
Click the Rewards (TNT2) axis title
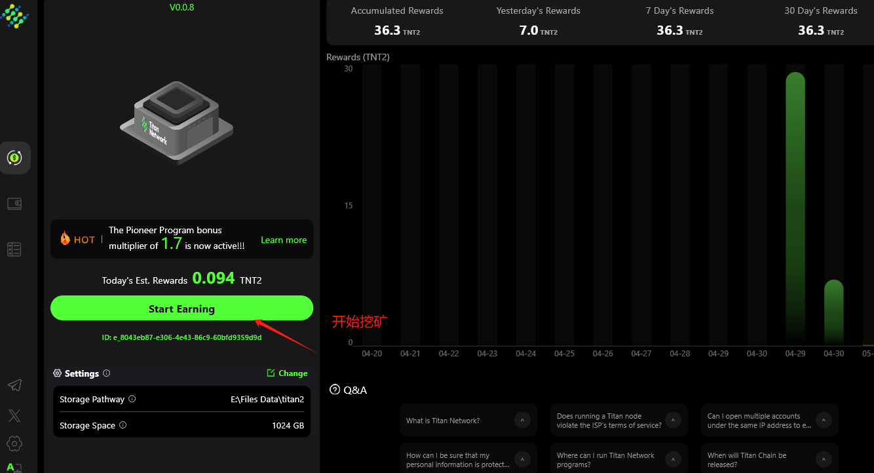pos(358,57)
